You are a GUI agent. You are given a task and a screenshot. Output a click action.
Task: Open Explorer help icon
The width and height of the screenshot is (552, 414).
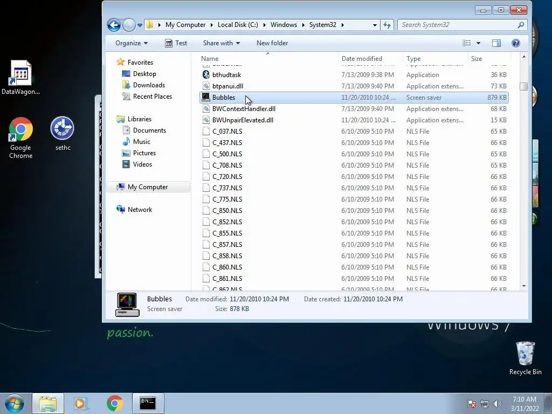516,43
